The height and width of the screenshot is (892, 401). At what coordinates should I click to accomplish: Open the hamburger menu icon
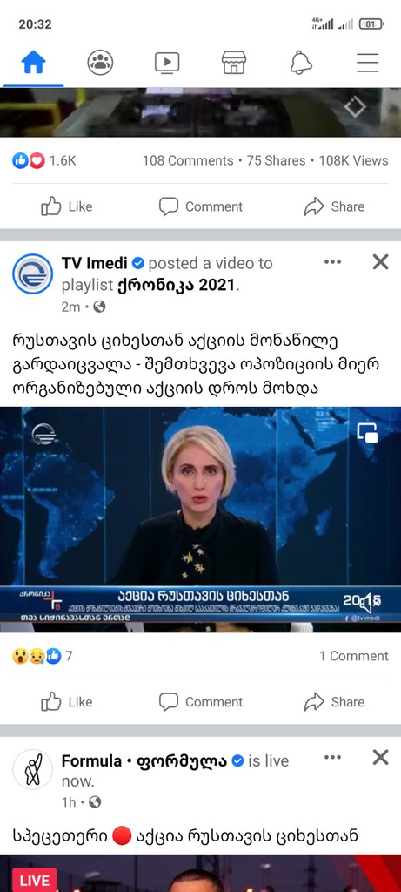coord(367,63)
